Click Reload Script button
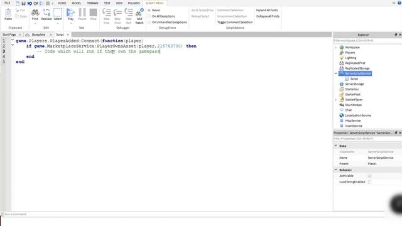The image size is (402, 226). 200,16
